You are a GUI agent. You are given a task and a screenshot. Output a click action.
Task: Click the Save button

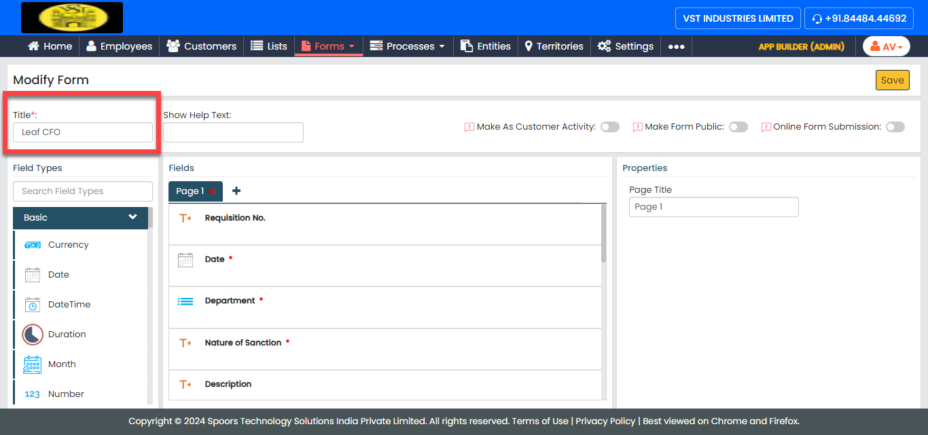coord(892,80)
